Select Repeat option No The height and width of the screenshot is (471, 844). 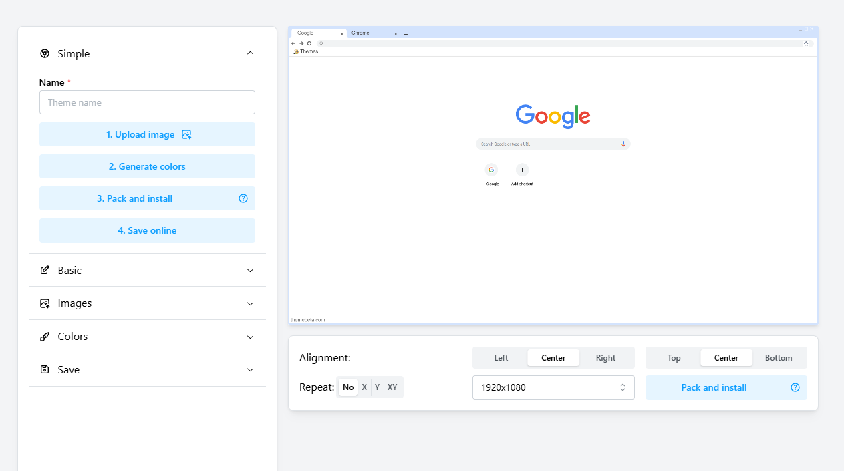pos(348,387)
